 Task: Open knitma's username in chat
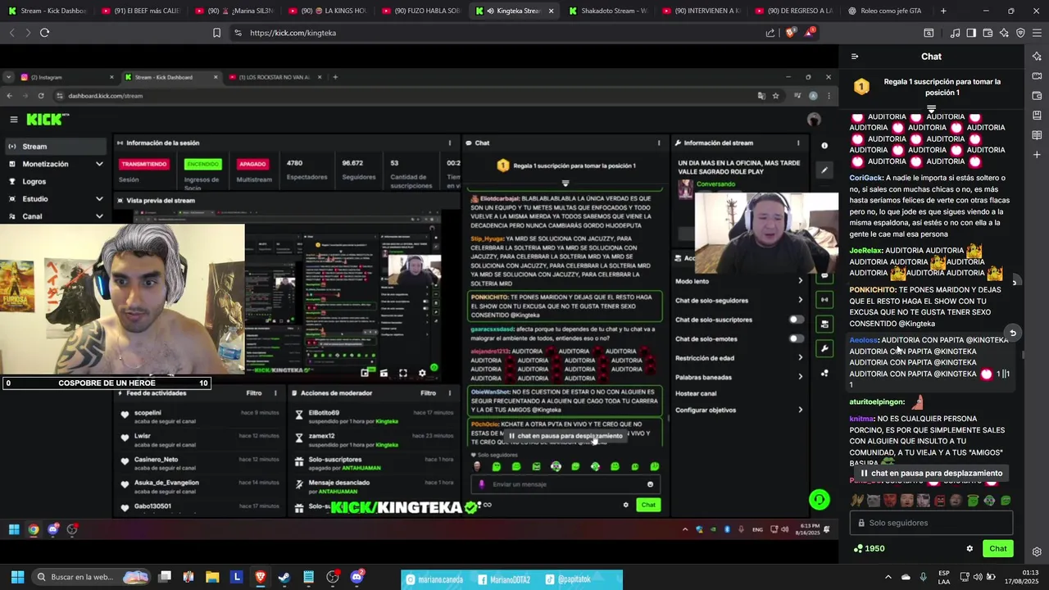tap(861, 419)
